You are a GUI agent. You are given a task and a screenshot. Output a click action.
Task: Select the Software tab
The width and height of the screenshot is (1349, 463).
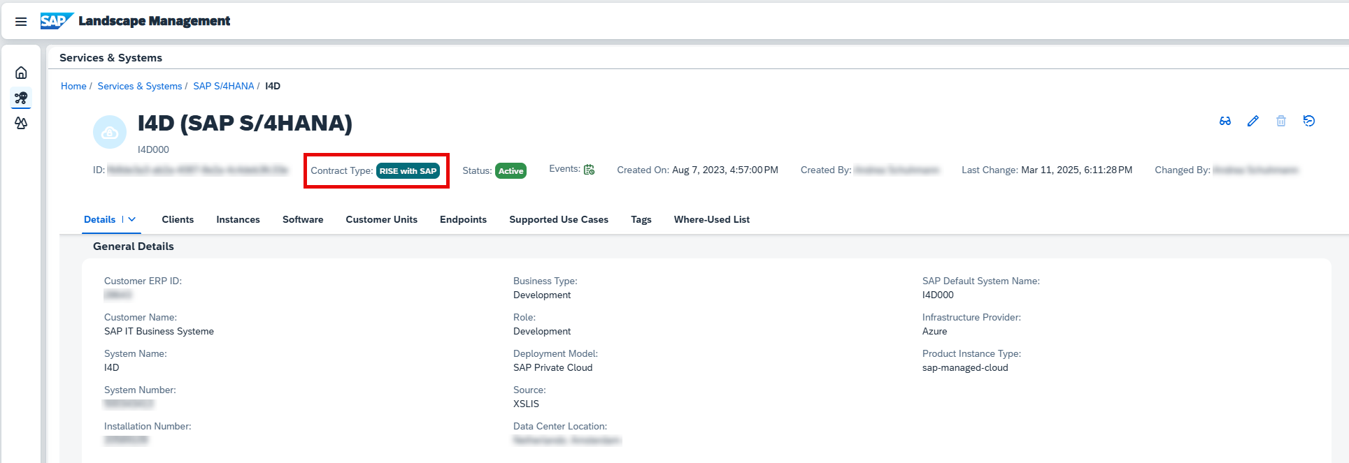coord(303,219)
